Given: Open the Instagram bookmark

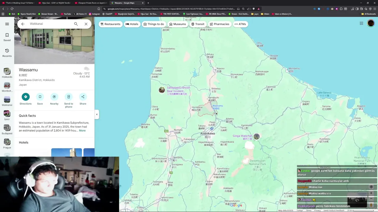Looking at the screenshot, I should pyautogui.click(x=94, y=14).
